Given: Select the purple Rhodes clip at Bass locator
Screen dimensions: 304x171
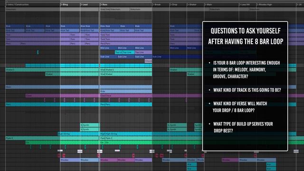Looking at the screenshot, I should pyautogui.click(x=108, y=160).
